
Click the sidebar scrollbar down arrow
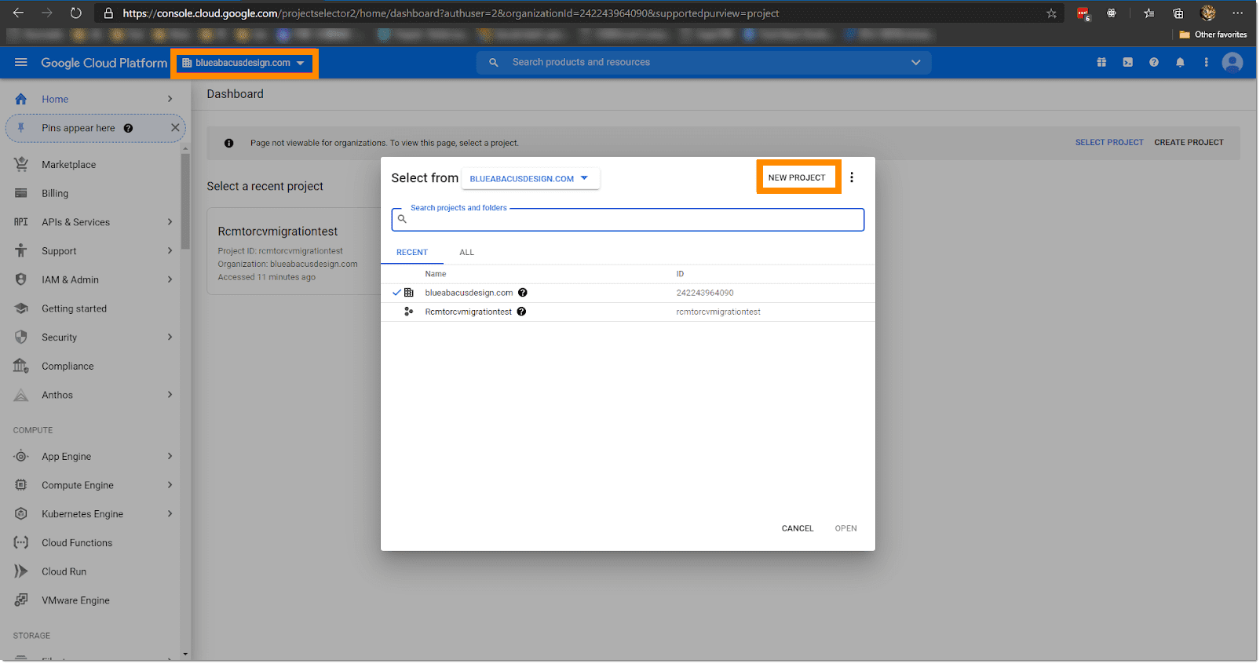point(185,655)
